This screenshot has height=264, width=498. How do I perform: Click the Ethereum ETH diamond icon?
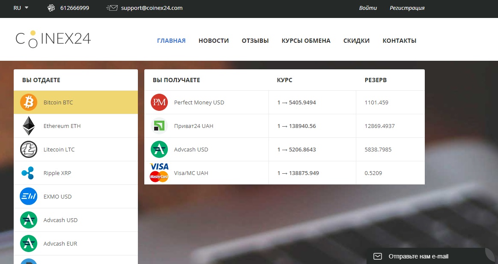coord(29,126)
